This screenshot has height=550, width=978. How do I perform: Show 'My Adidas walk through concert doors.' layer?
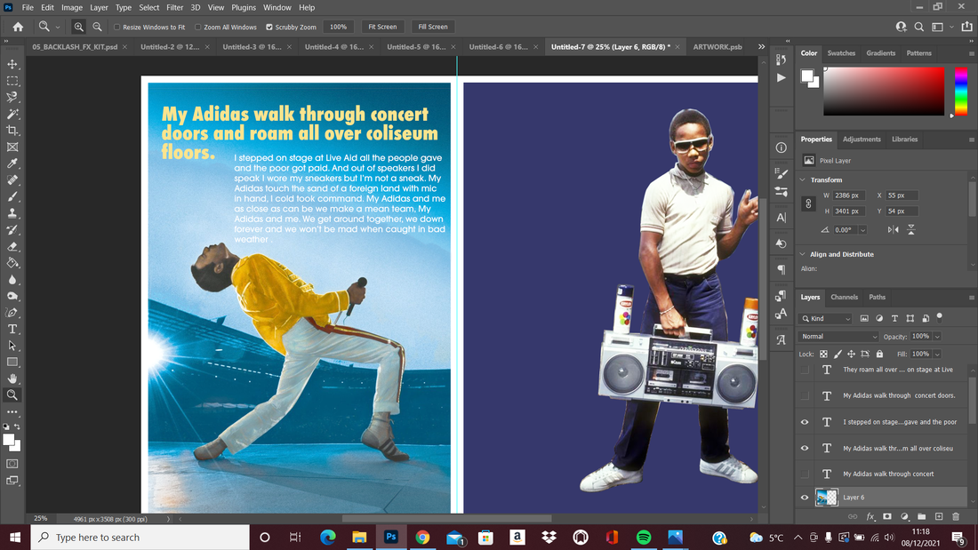pyautogui.click(x=805, y=396)
